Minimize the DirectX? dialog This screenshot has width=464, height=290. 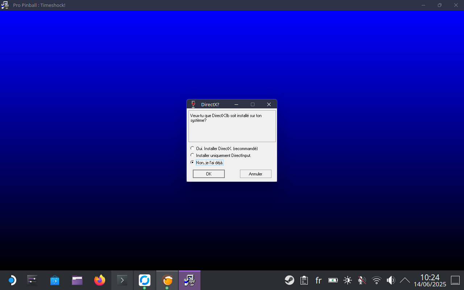click(x=236, y=104)
